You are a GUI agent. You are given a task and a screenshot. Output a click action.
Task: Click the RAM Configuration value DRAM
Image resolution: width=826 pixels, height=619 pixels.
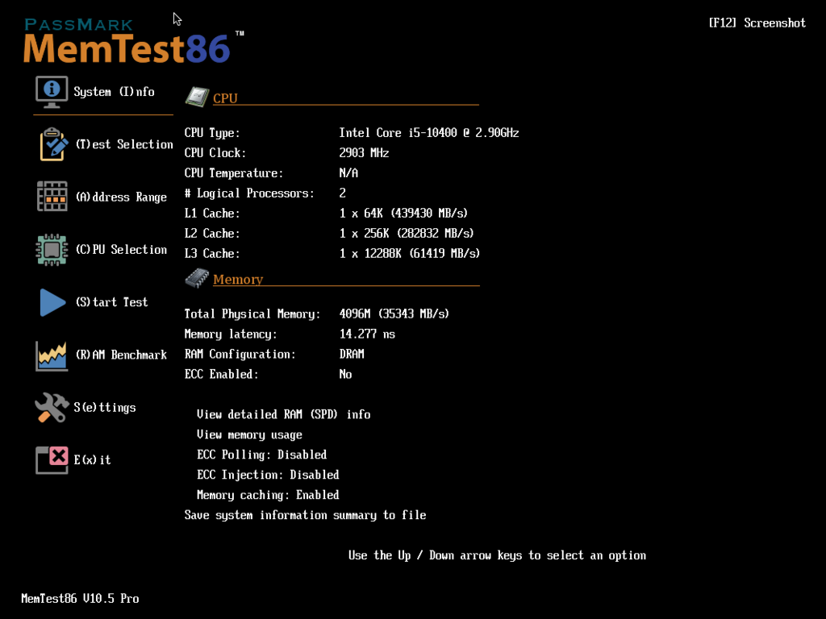pos(352,355)
